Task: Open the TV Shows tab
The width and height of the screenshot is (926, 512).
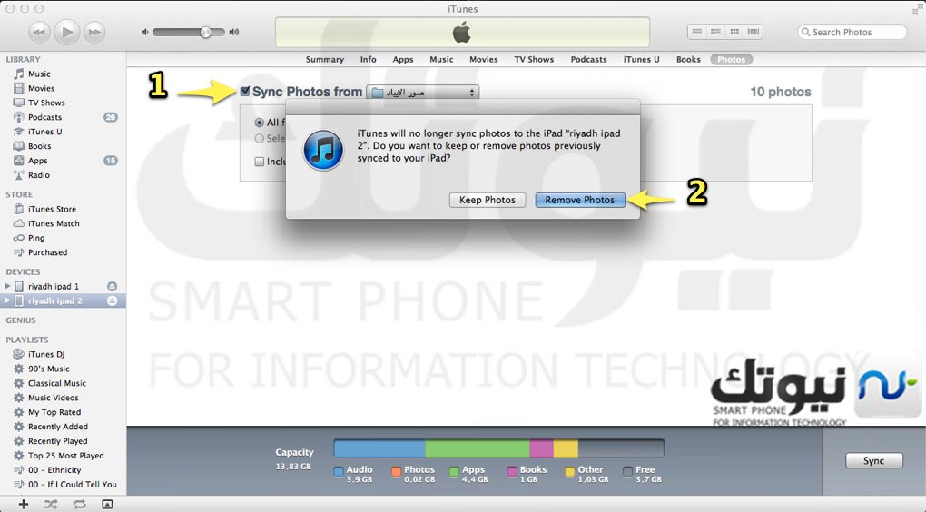Action: 534,60
